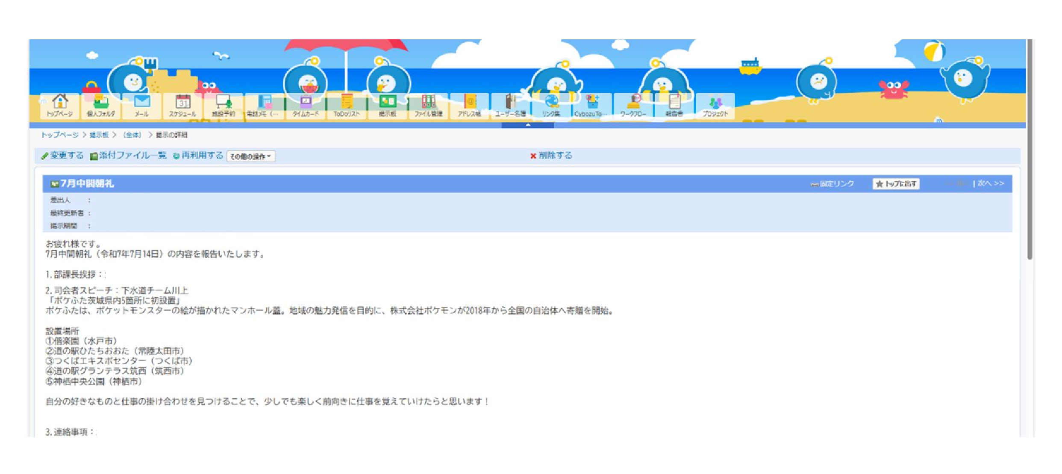The image size is (1062, 474).
Task: Open the プロジェクト people icon
Action: point(715,106)
